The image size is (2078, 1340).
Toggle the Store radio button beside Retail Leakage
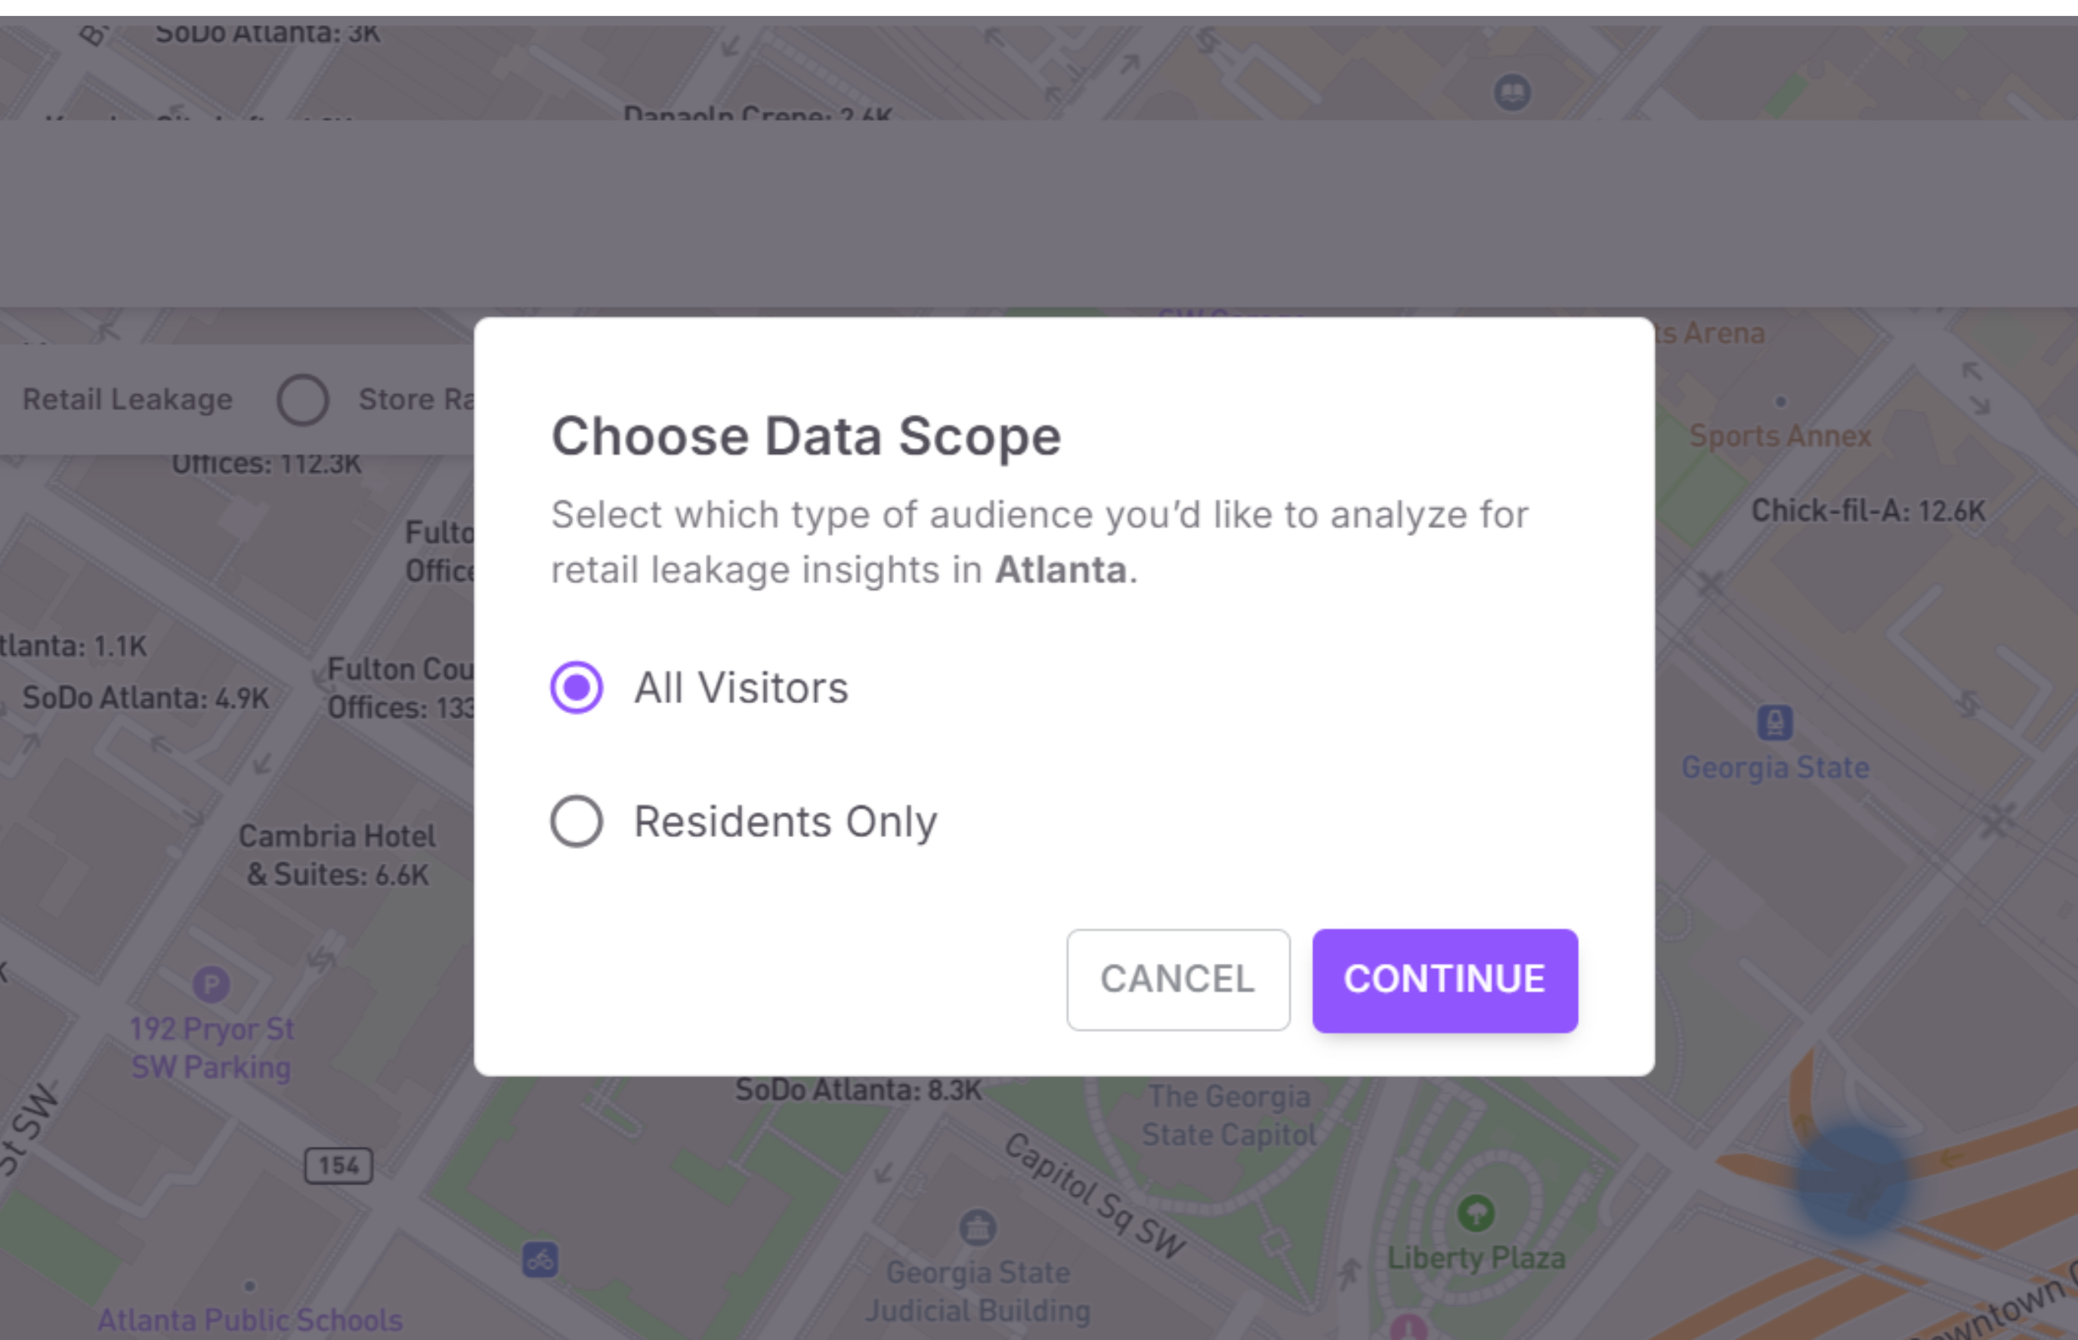pos(303,400)
